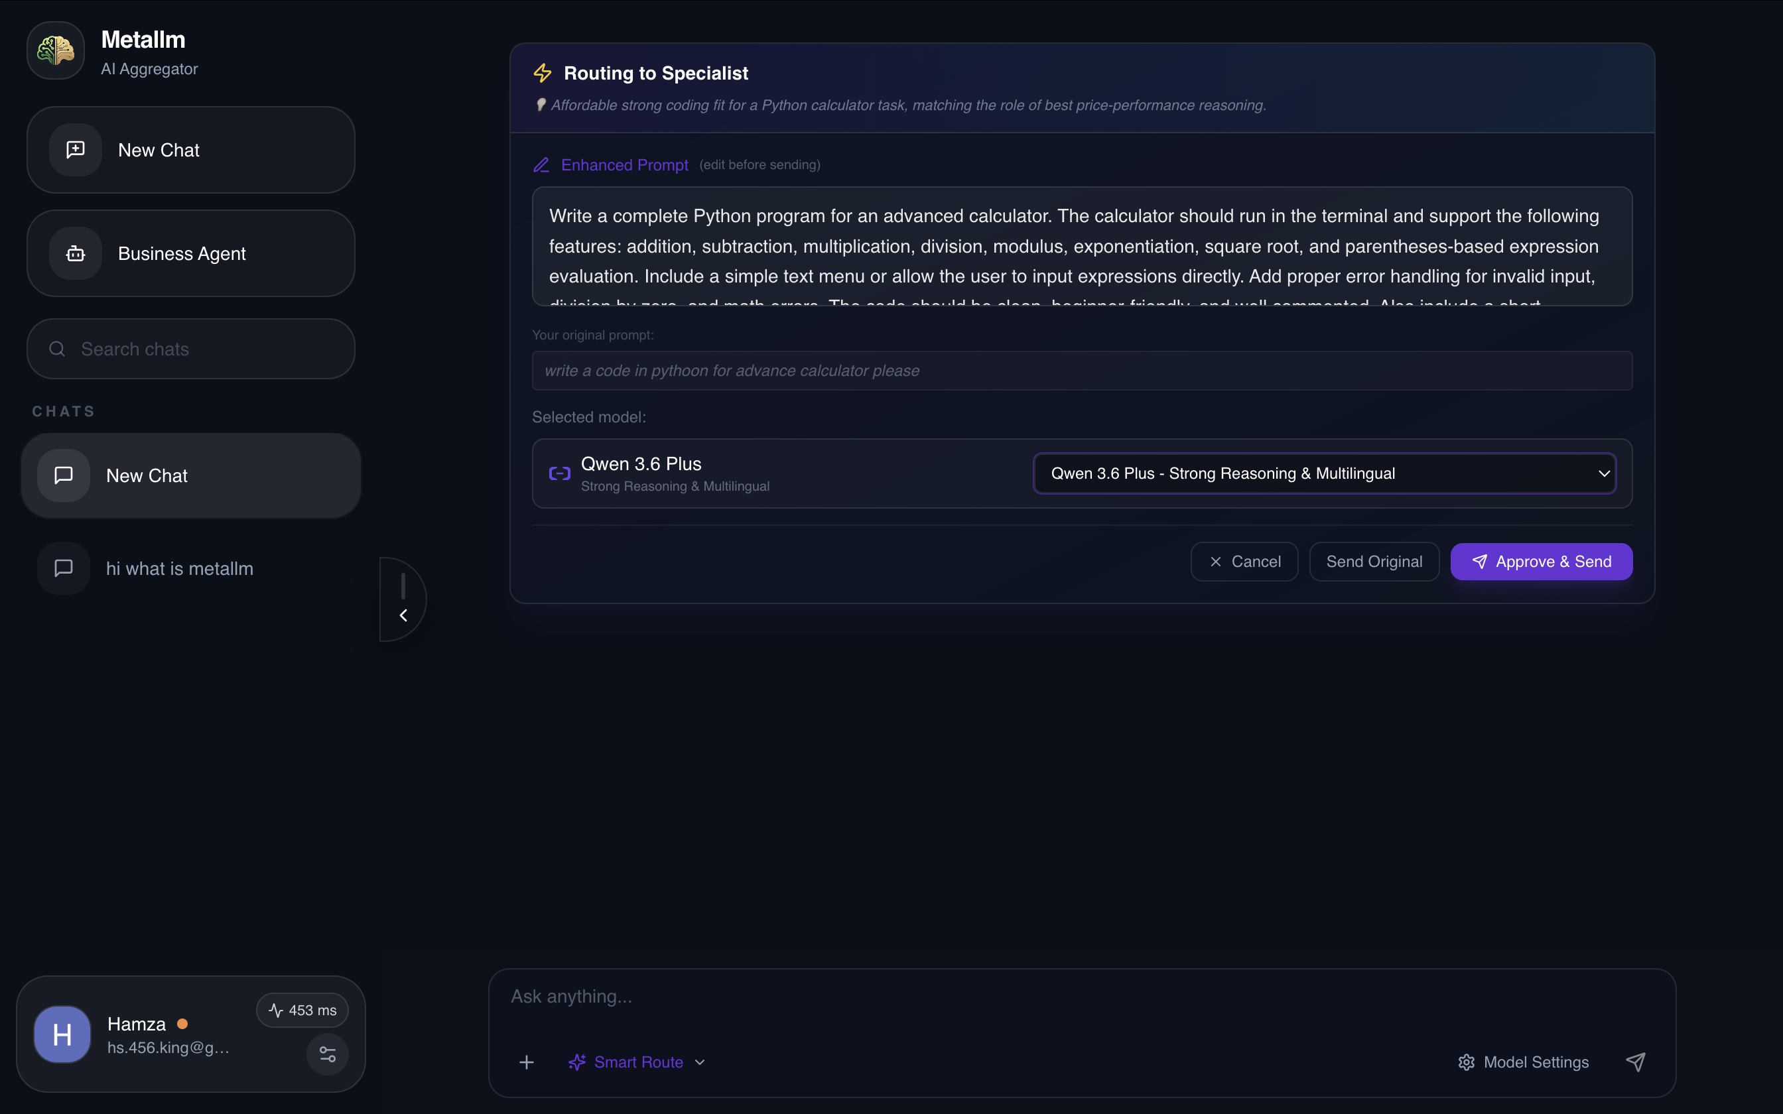
Task: Click the 'Metallm' app title
Action: [143, 40]
